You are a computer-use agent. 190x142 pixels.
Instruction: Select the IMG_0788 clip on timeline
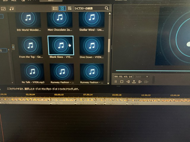(63, 101)
